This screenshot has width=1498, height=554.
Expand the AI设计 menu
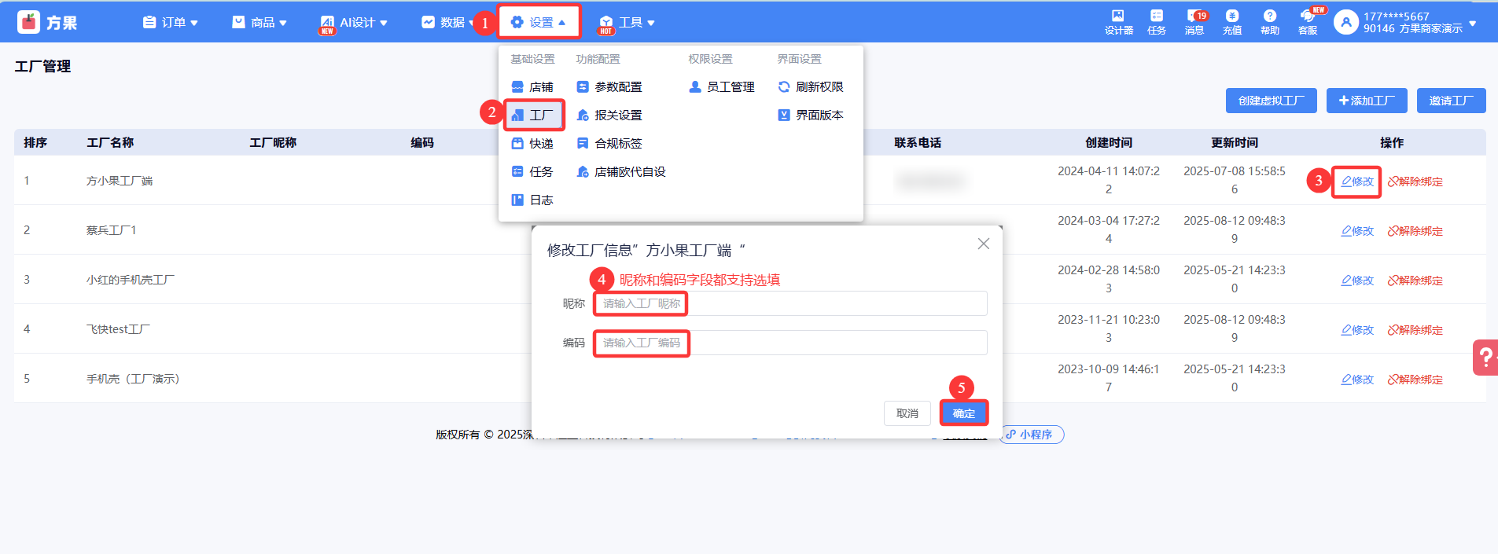pos(353,23)
